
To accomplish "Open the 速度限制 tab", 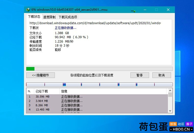I will (49, 17).
